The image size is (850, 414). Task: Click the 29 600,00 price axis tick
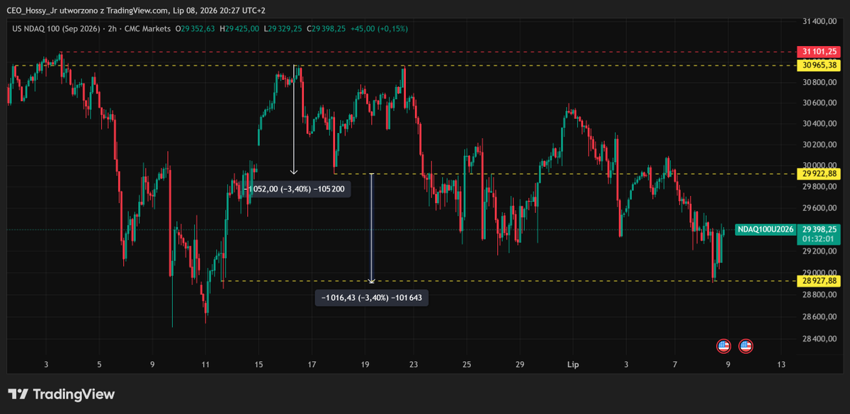[x=821, y=208]
